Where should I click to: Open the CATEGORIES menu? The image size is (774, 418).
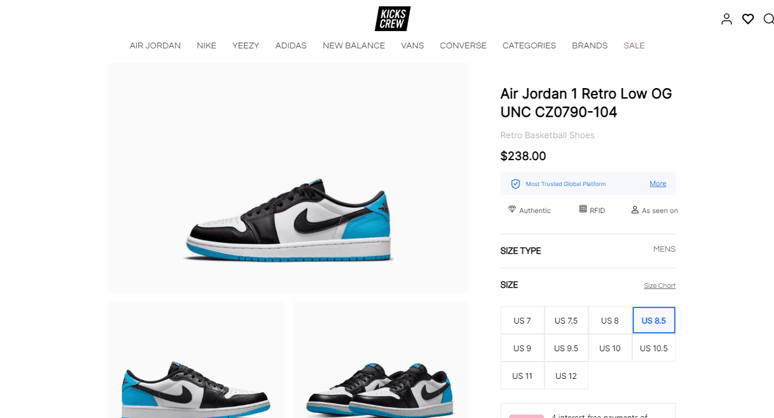click(x=529, y=45)
